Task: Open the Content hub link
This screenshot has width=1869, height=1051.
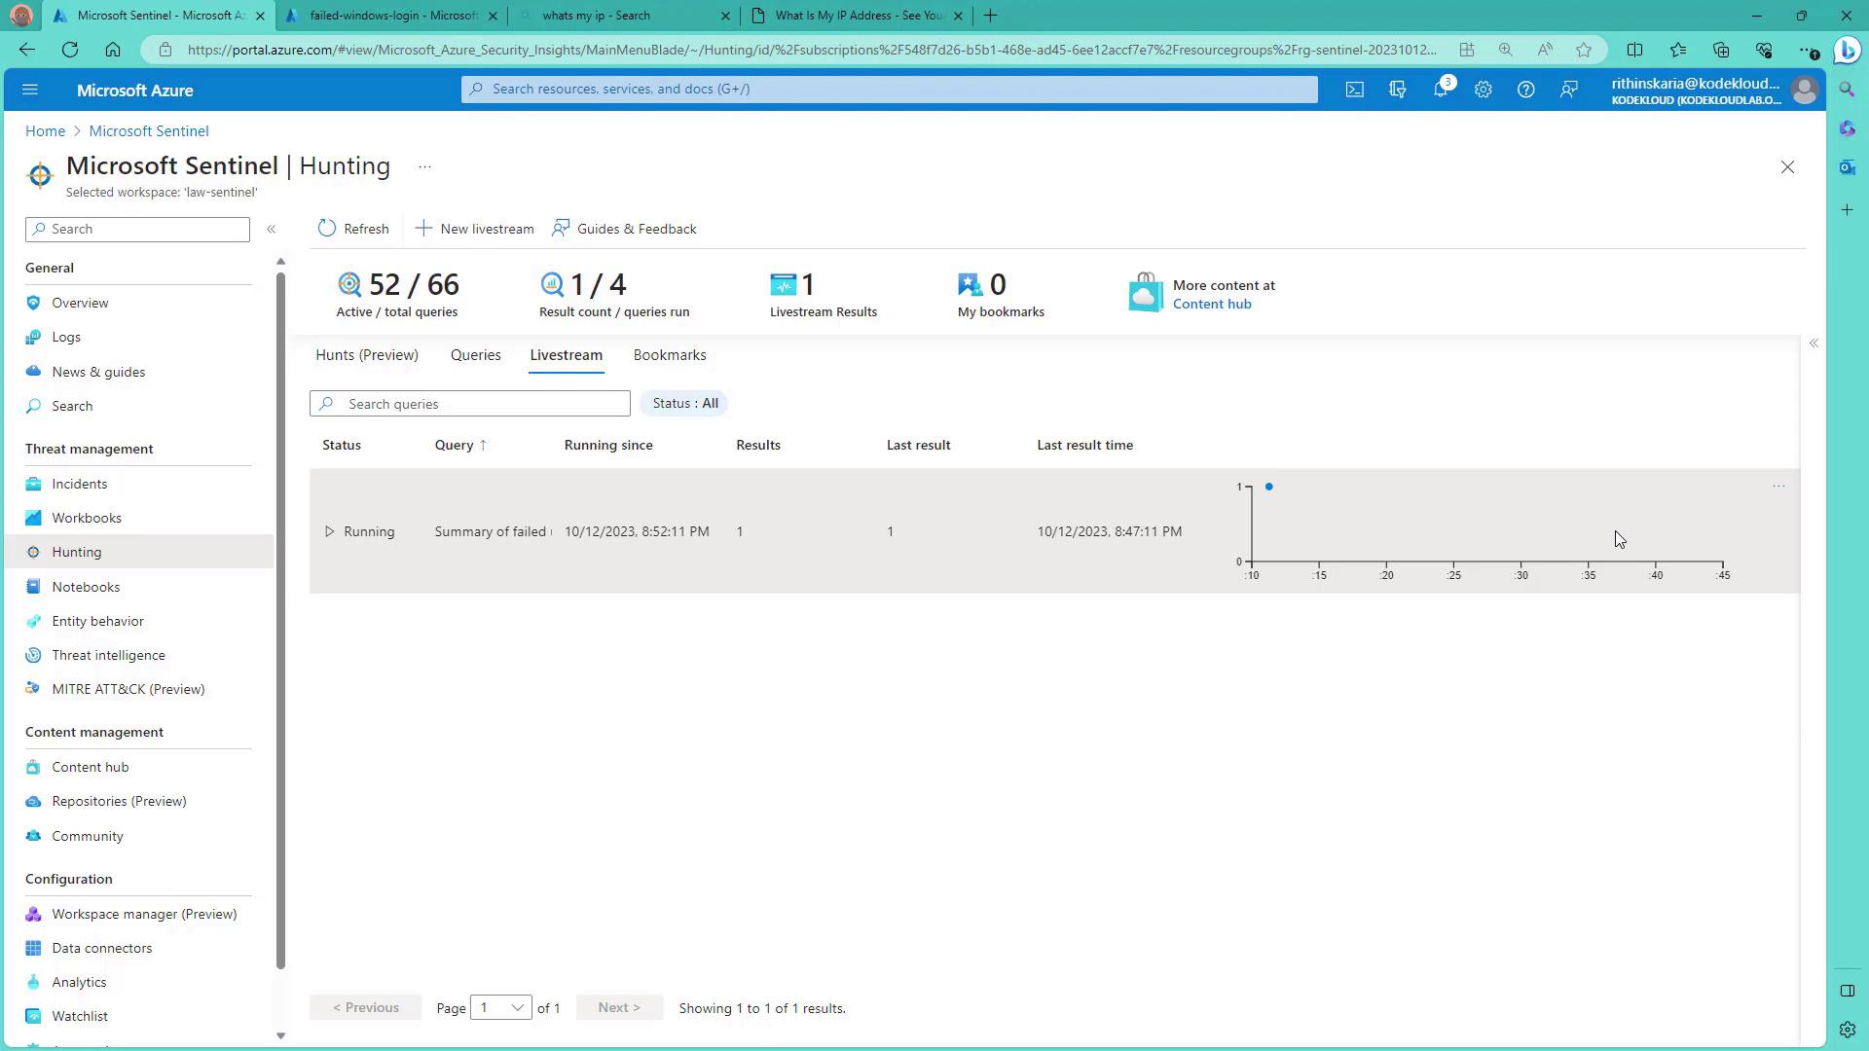Action: tap(1211, 304)
